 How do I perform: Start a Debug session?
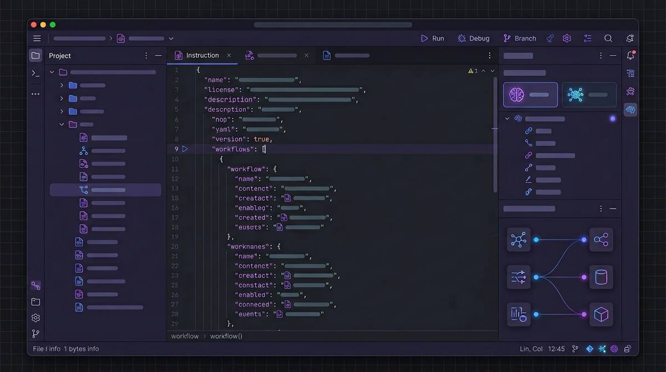(x=473, y=38)
